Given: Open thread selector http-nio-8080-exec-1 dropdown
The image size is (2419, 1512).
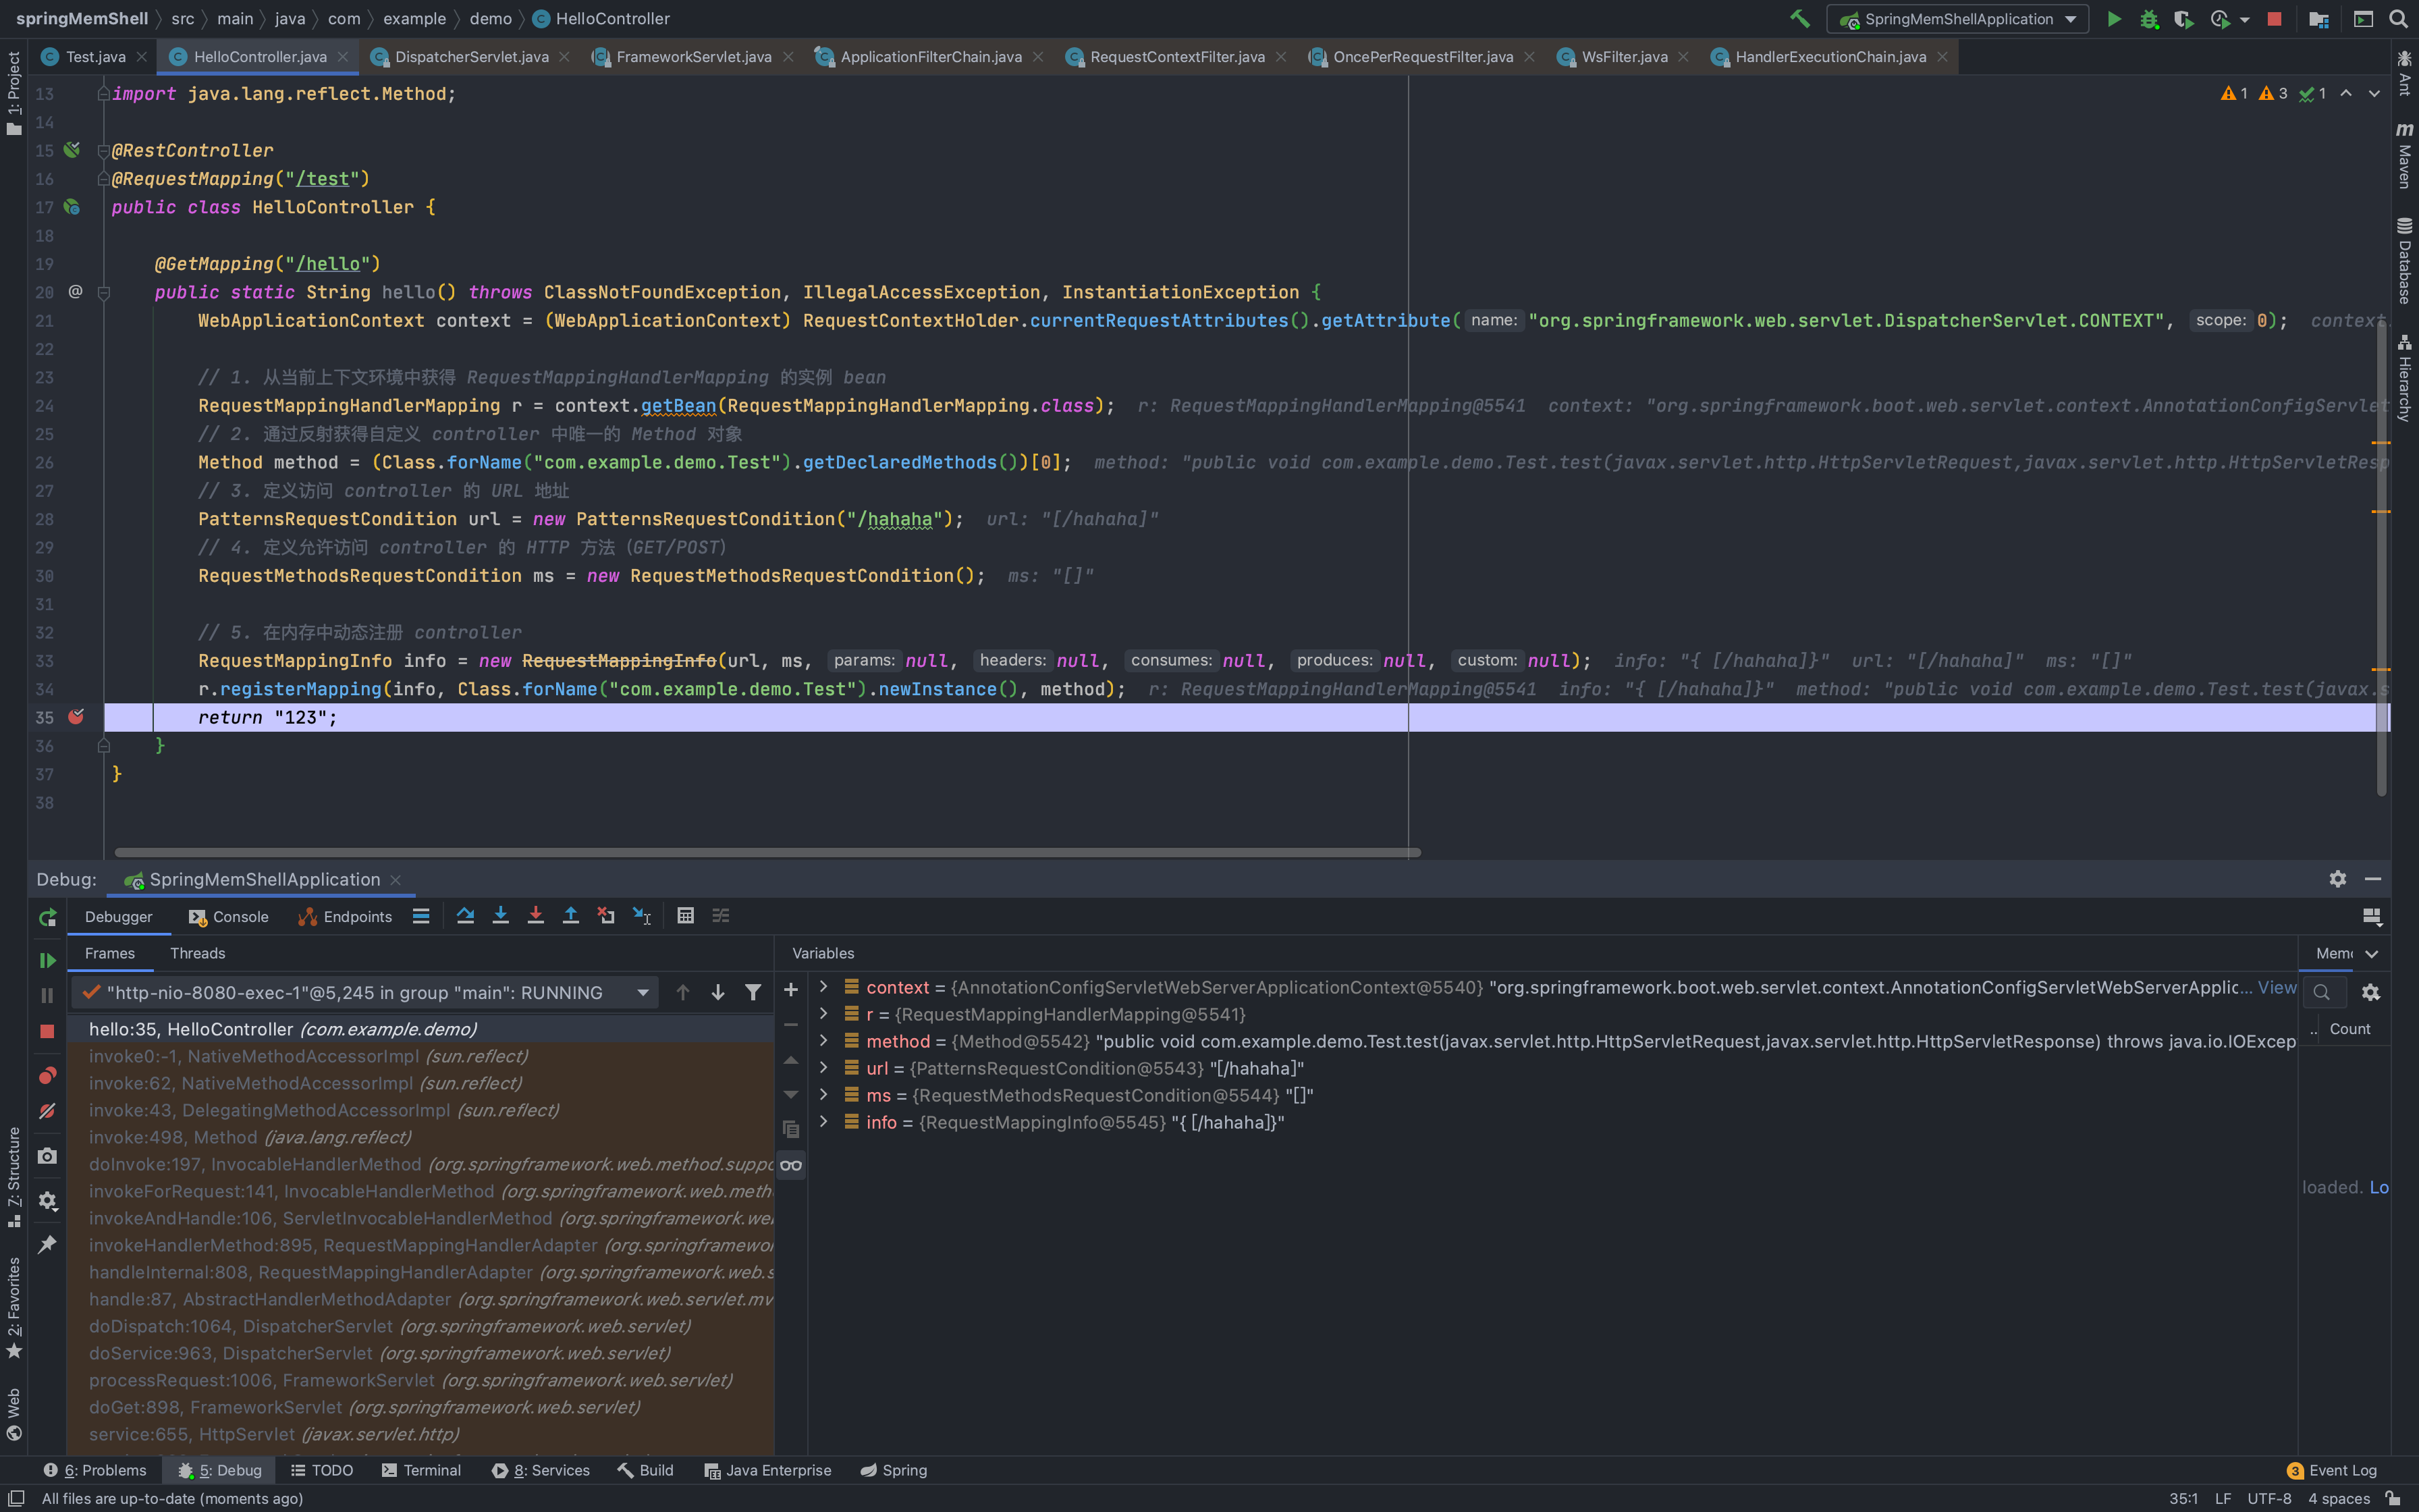Looking at the screenshot, I should coord(643,993).
